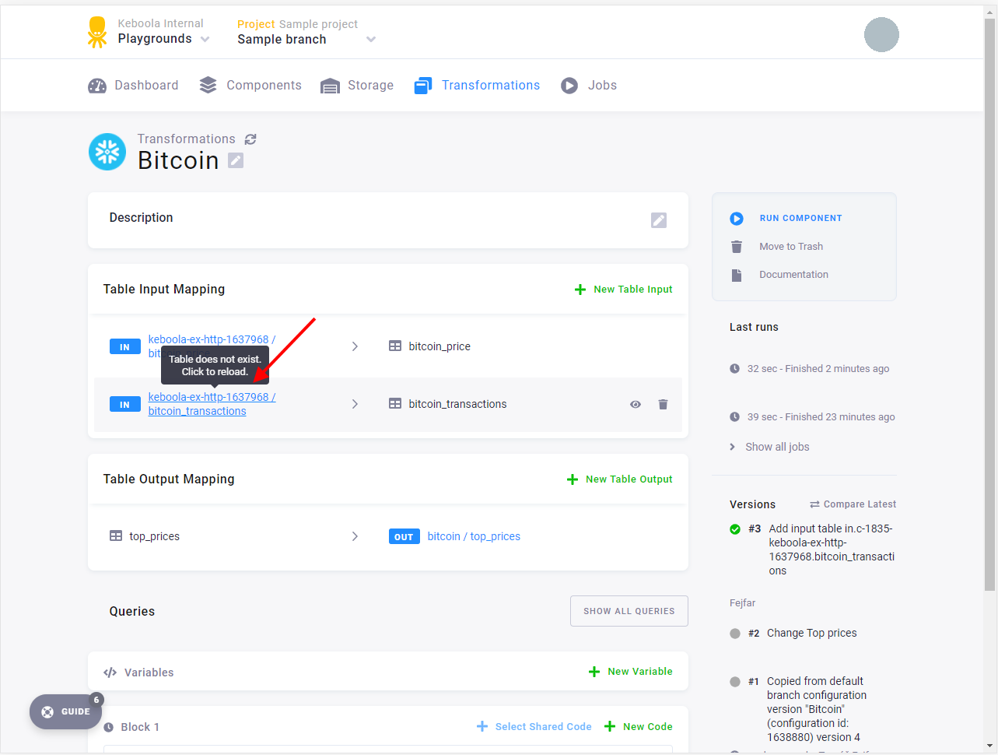Screen dimensions: 998x755
Task: Click the clock icon beside Block 1
Action: [x=109, y=727]
